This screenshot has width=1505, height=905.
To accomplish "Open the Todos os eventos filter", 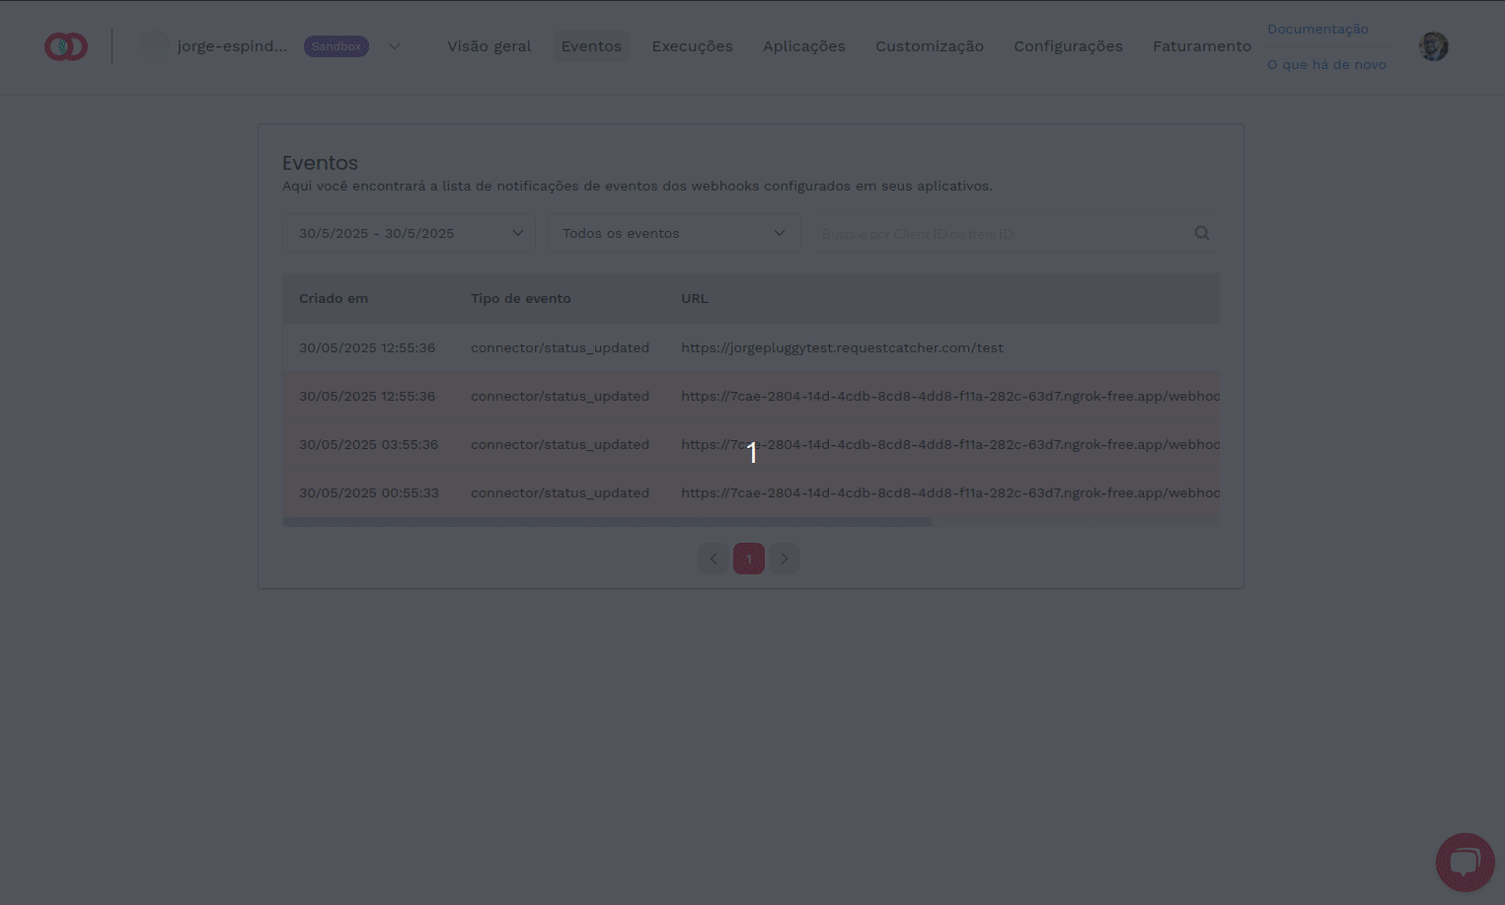I will pyautogui.click(x=674, y=233).
